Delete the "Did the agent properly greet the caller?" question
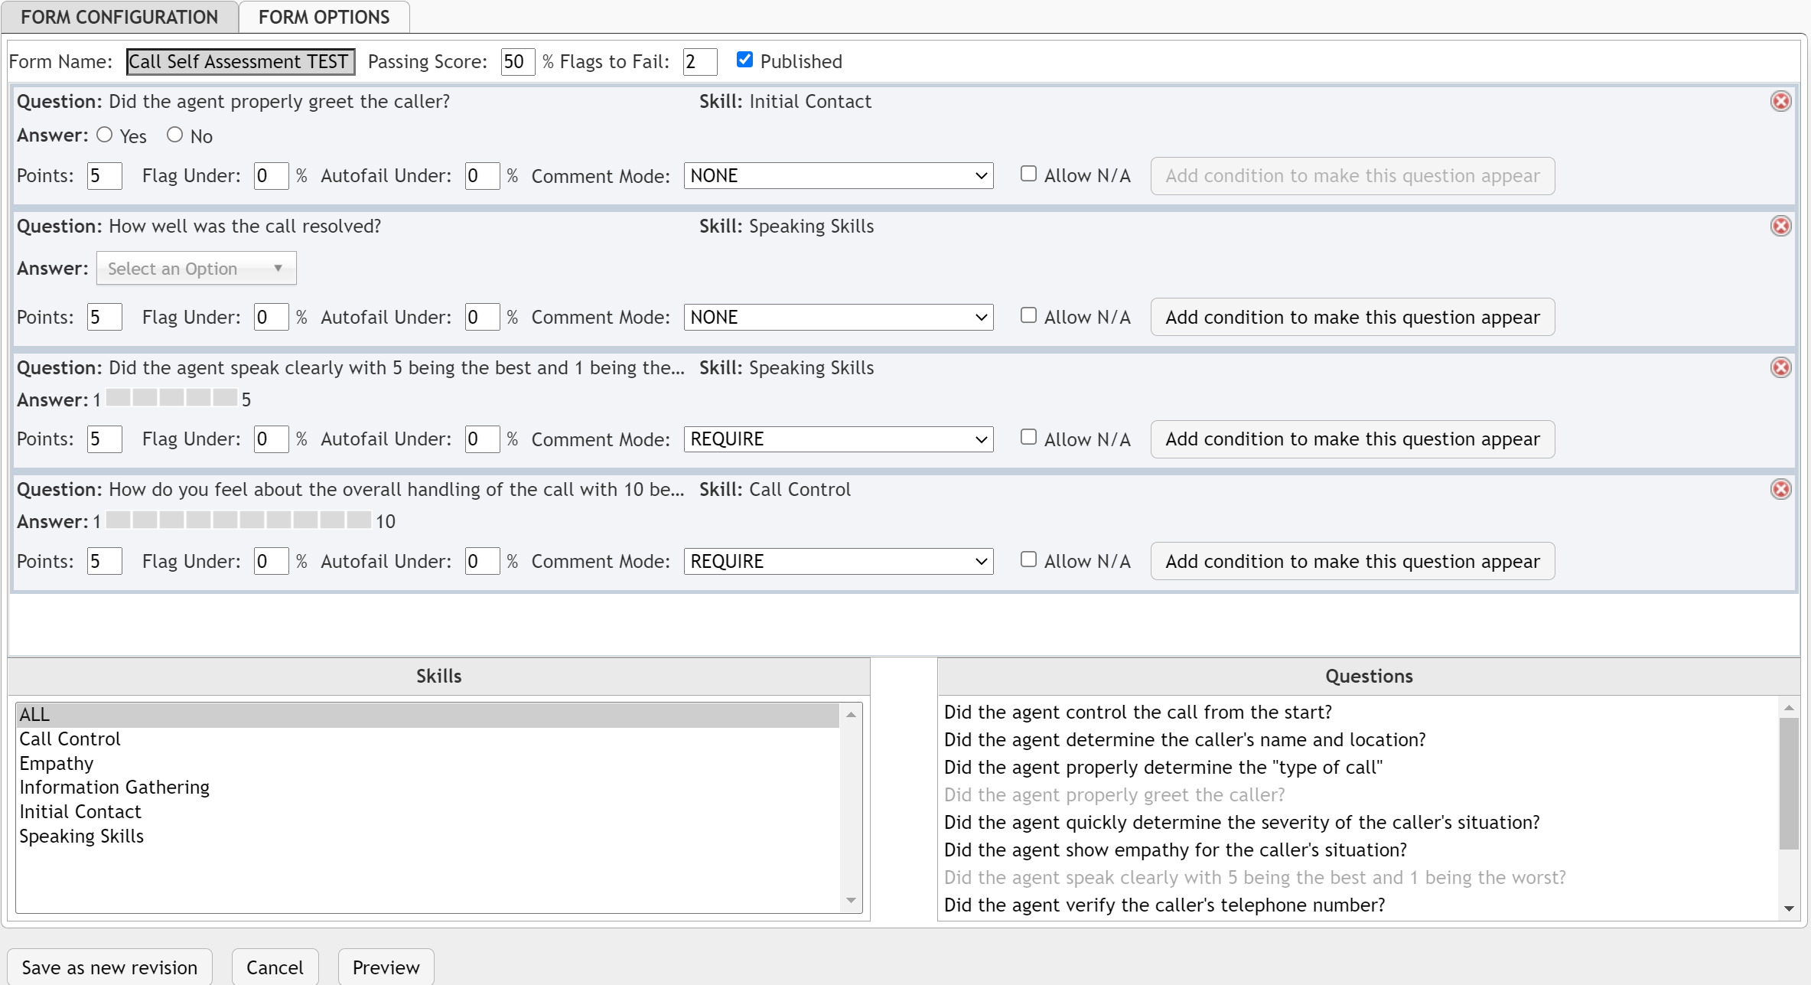The height and width of the screenshot is (985, 1811). pos(1781,100)
